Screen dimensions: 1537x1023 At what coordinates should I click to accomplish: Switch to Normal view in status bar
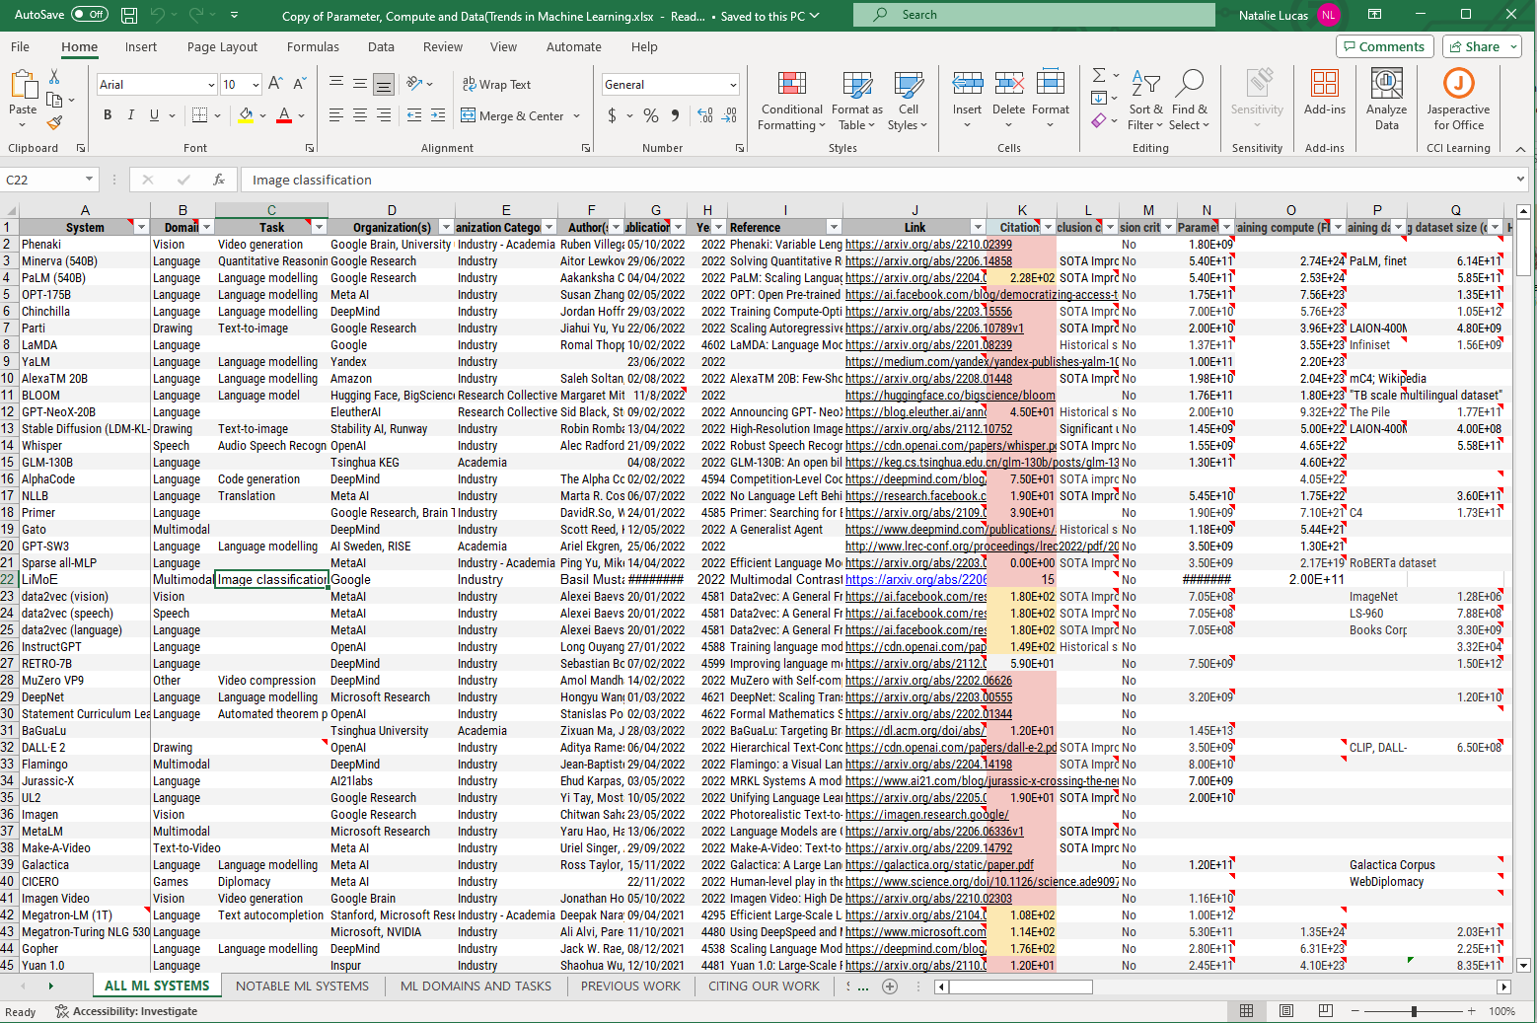click(x=1246, y=1011)
